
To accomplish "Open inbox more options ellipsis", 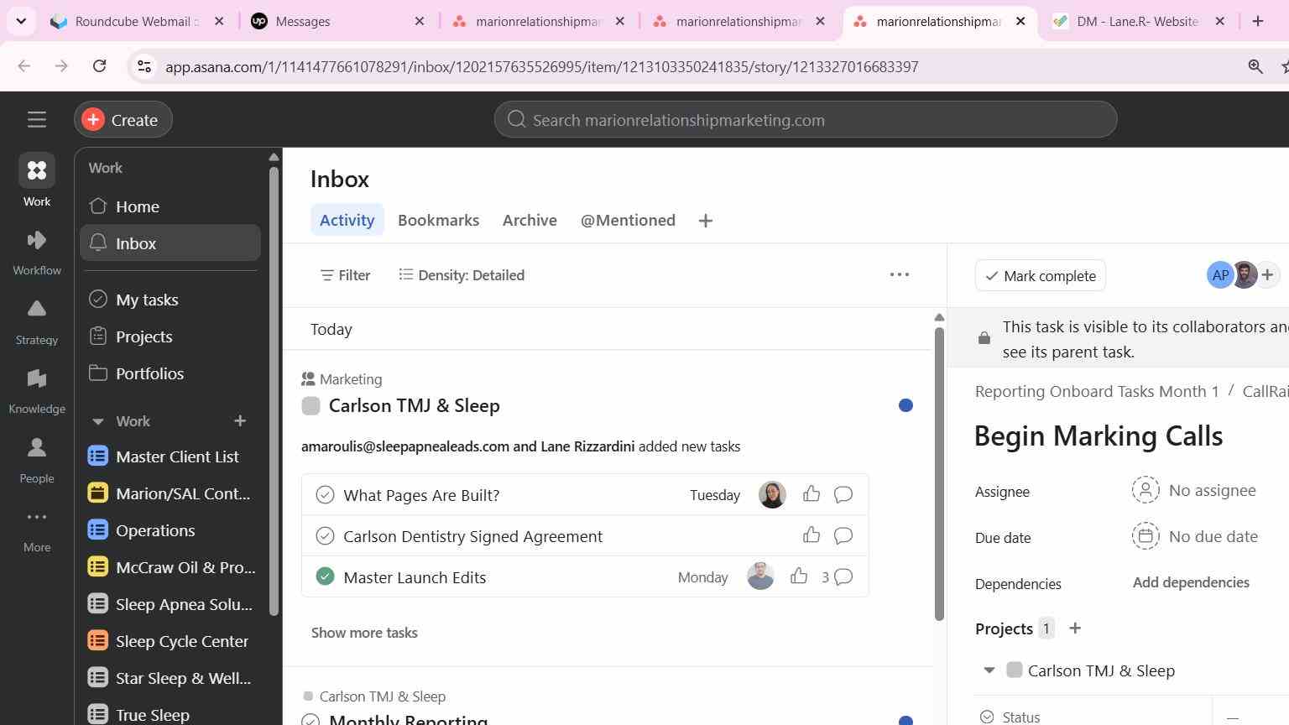I will [x=900, y=274].
